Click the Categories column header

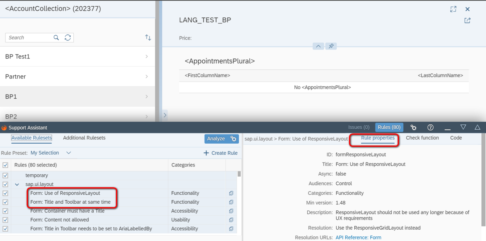pos(197,165)
